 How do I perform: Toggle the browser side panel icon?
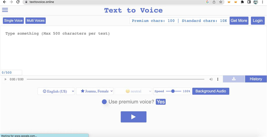(249, 2)
